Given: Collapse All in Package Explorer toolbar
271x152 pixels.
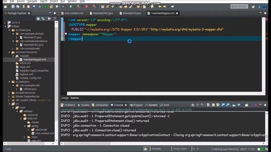Looking at the screenshot, I should [38, 19].
